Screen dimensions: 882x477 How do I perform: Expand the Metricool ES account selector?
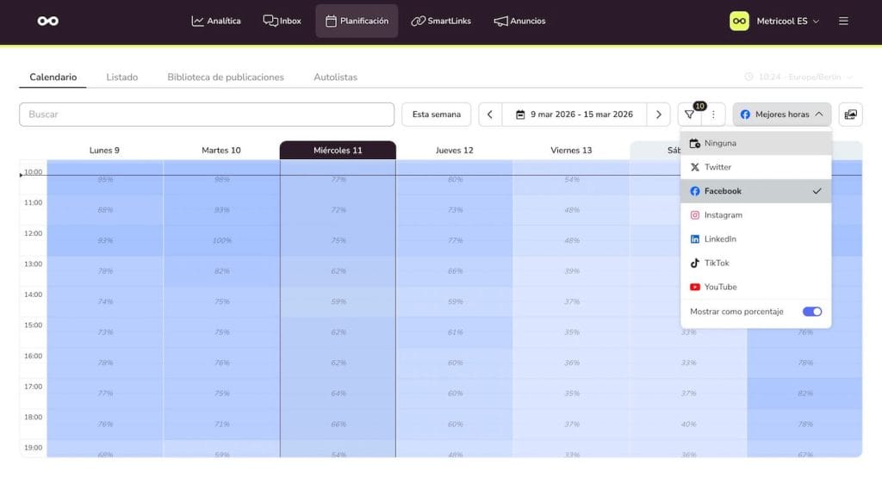(775, 21)
